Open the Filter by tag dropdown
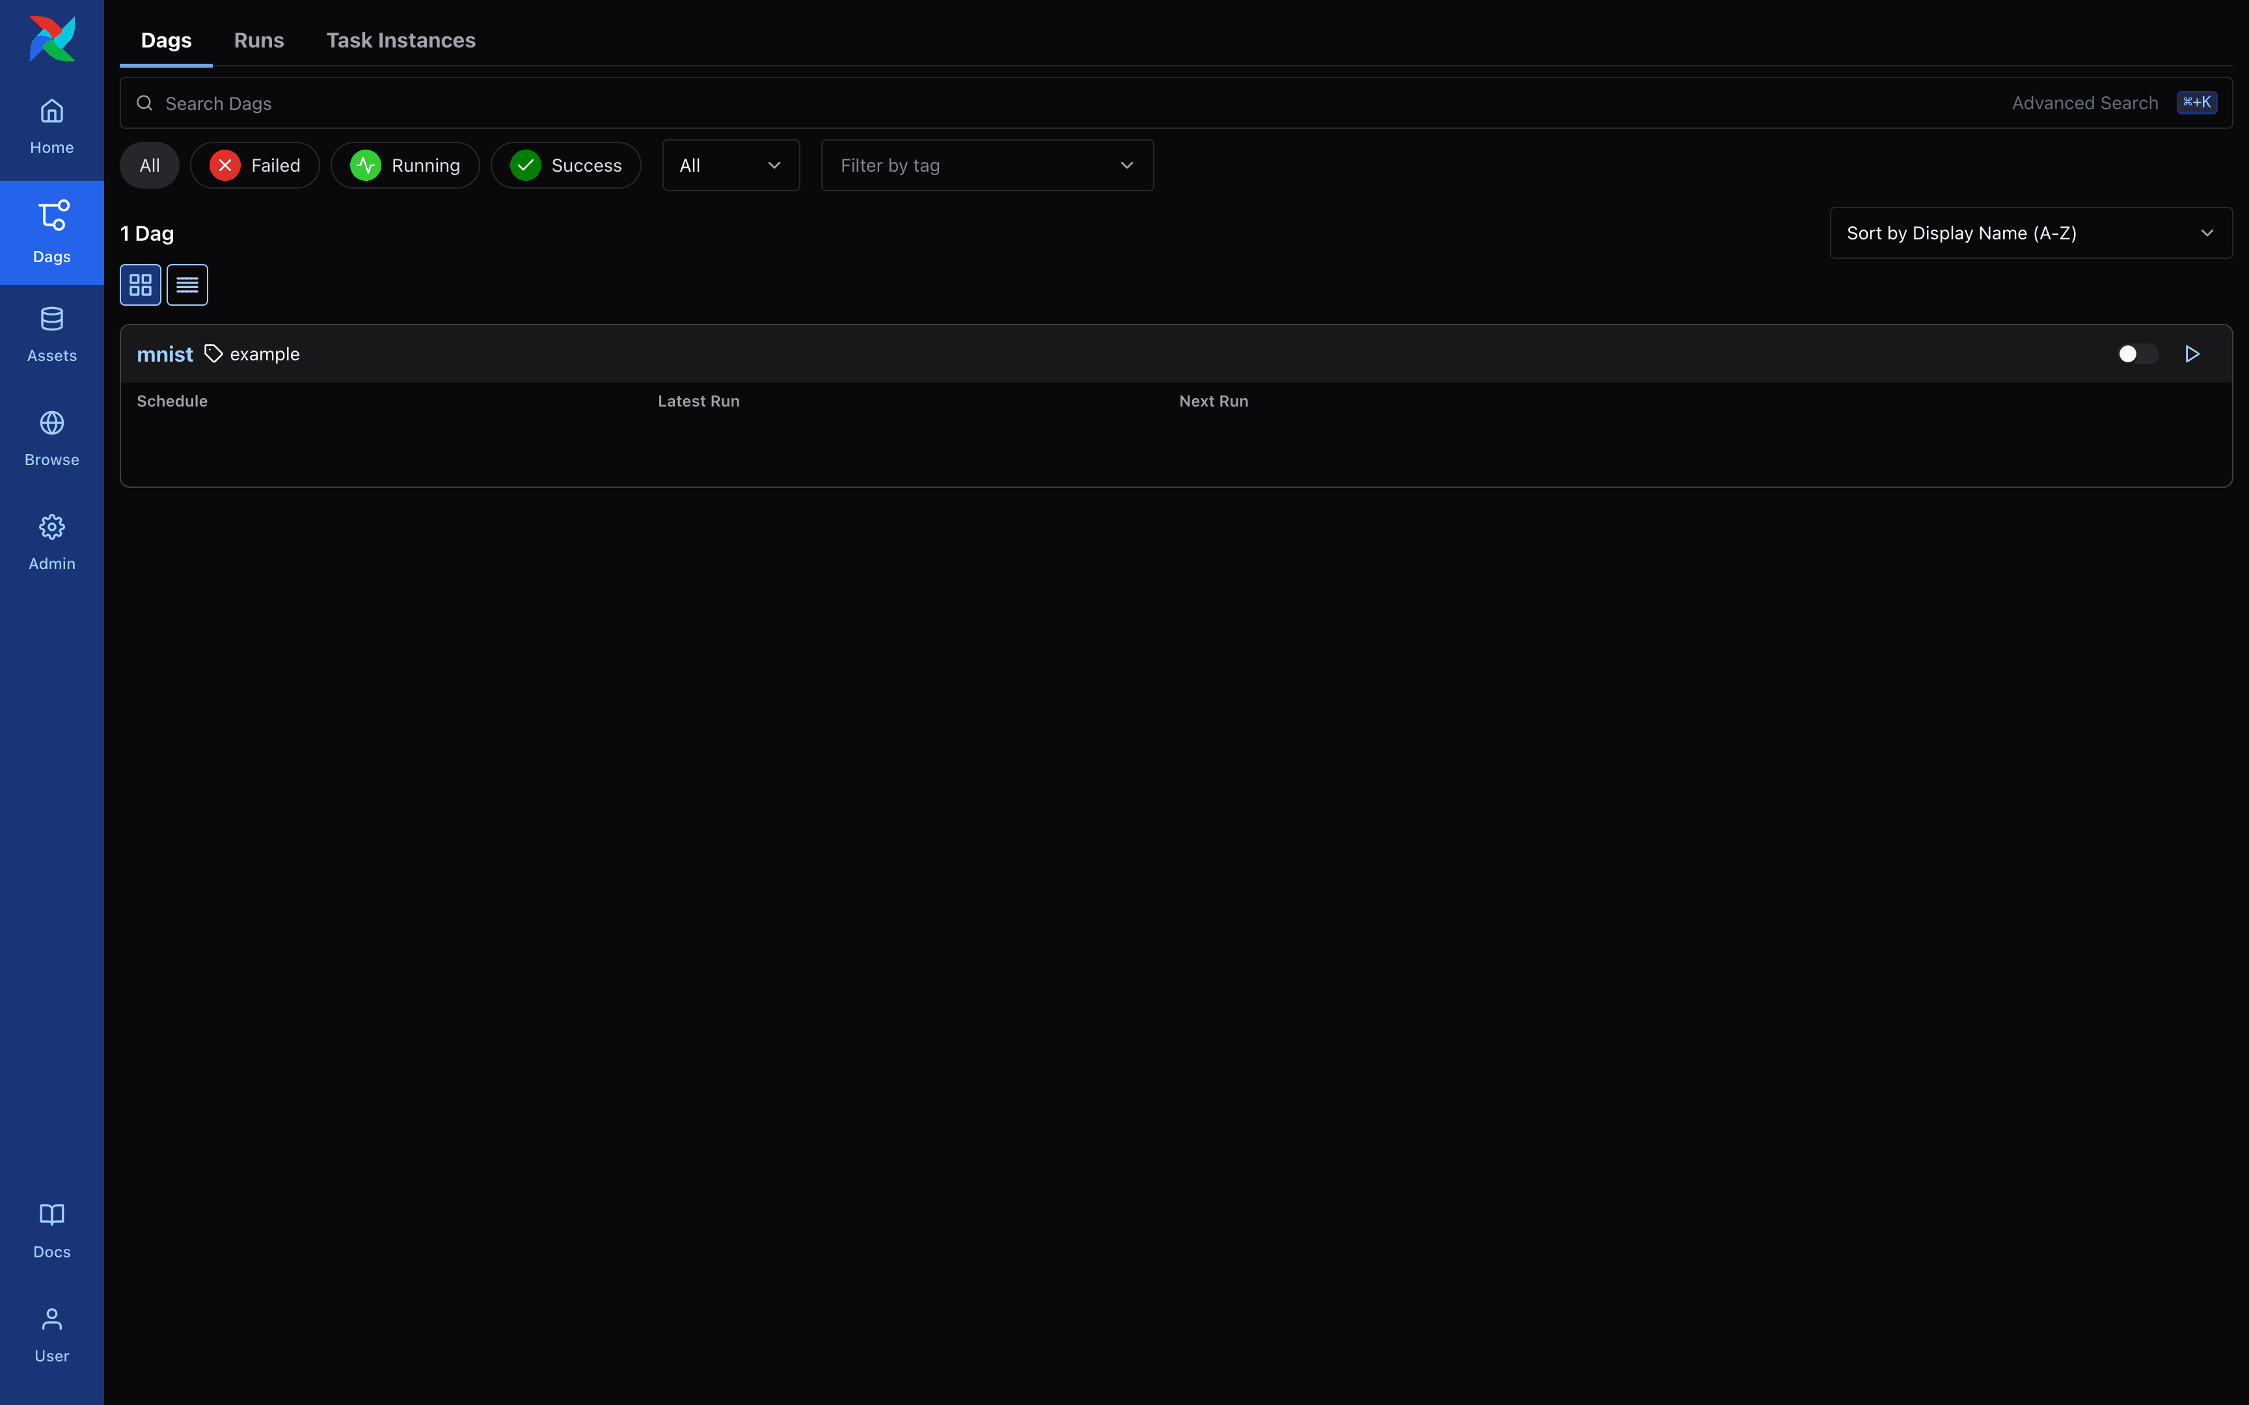Viewport: 2249px width, 1405px height. point(988,165)
